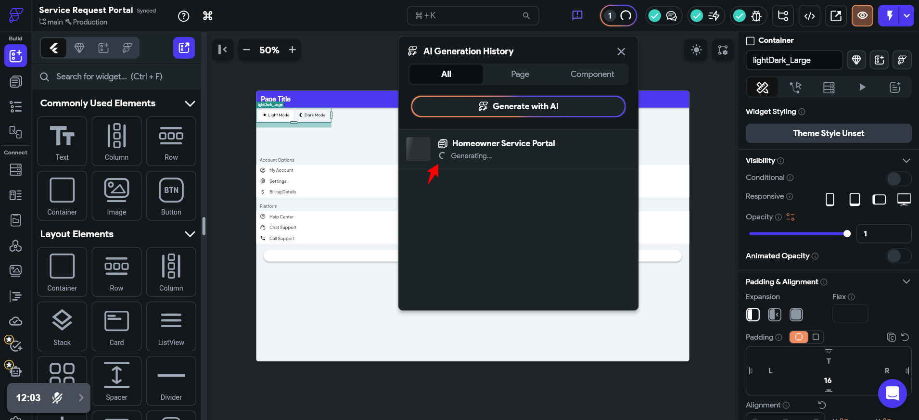
Task: Collapse Commonly Used Elements section
Action: (x=190, y=103)
